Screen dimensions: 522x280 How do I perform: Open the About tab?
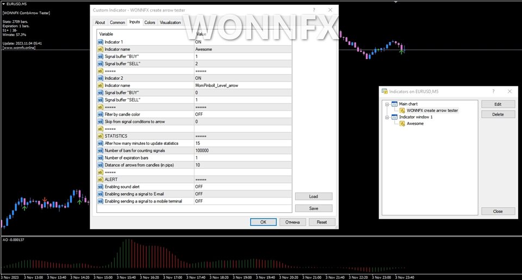pos(100,23)
